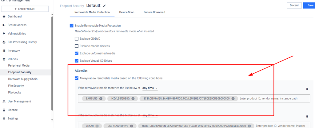Screen dimensions: 315x128
Task: Click the Allowlist heading
Action: pos(81,71)
